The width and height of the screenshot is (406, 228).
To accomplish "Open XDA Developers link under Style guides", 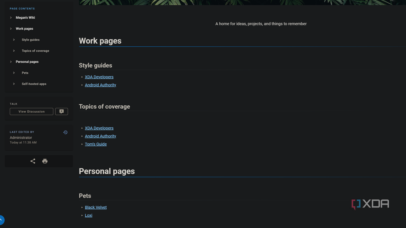I will (99, 77).
